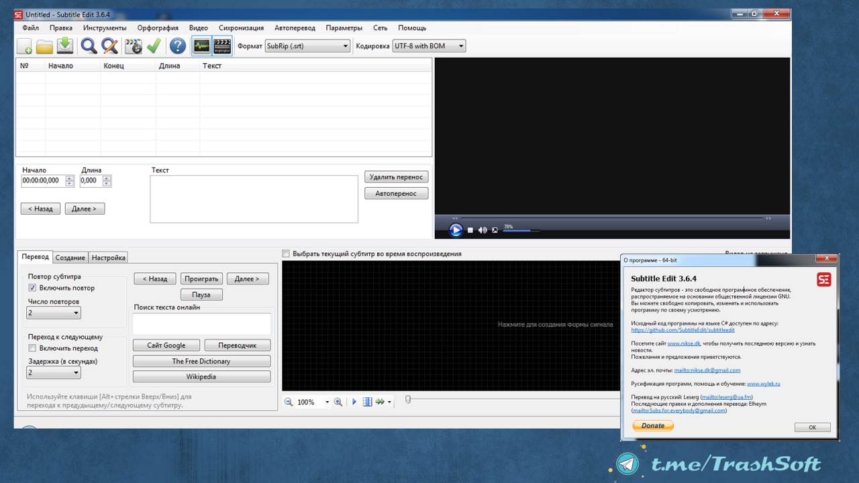Create a new subtitle file

(24, 46)
